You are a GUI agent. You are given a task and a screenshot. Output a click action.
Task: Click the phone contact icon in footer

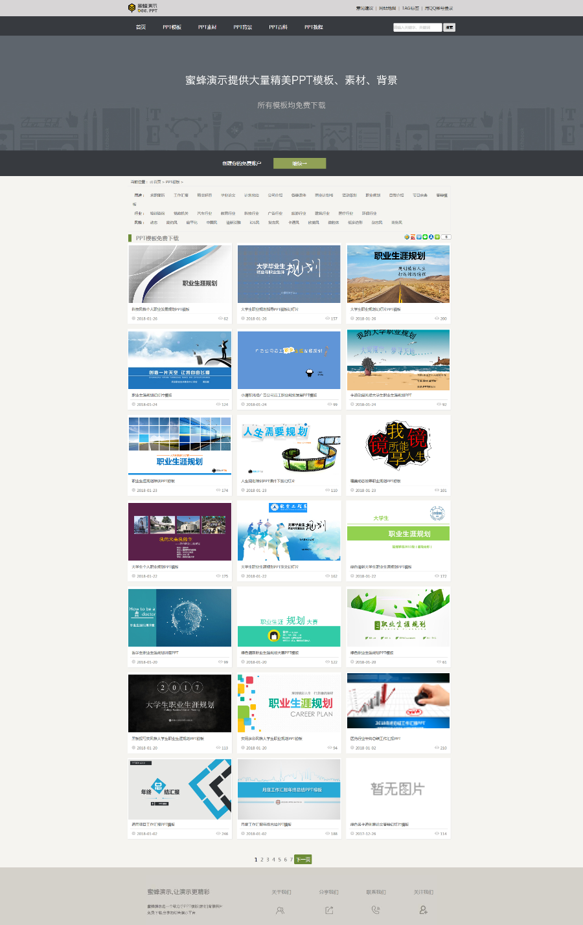coord(376,910)
